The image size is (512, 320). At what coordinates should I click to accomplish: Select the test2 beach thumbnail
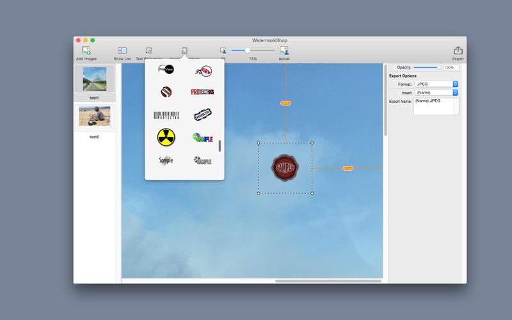pos(94,116)
